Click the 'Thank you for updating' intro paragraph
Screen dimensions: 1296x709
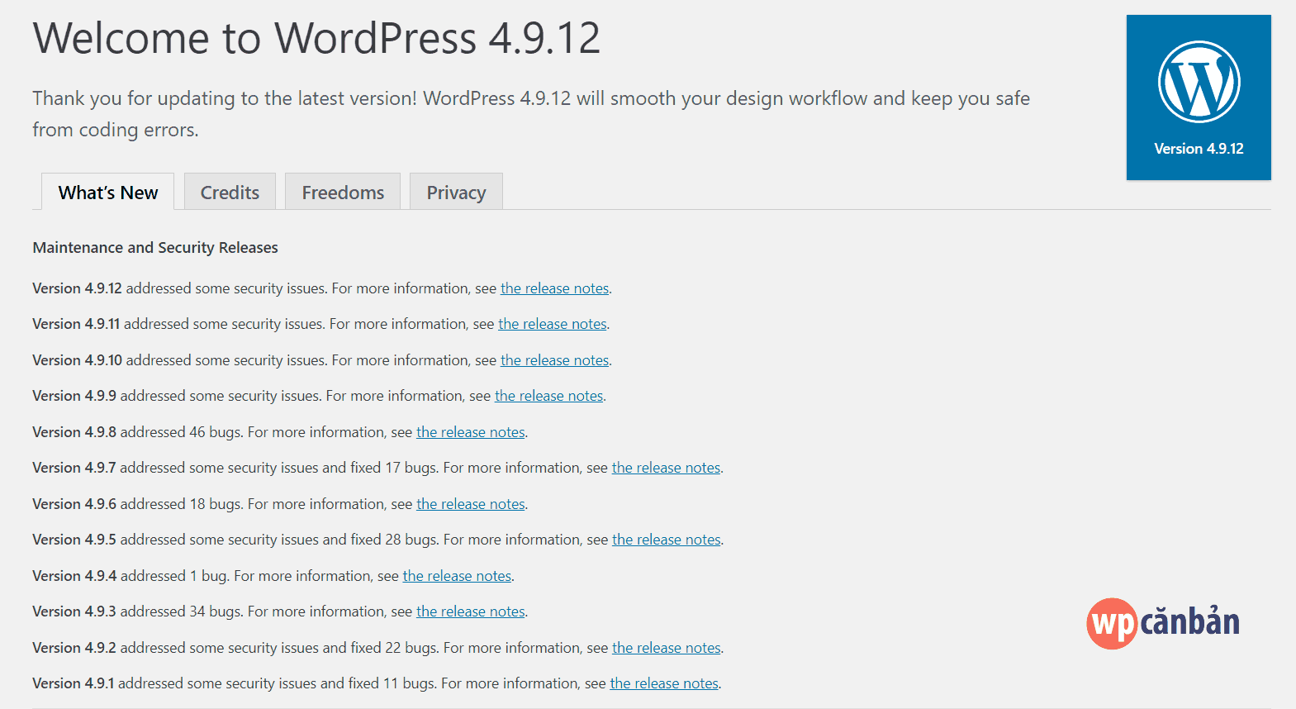pos(531,114)
